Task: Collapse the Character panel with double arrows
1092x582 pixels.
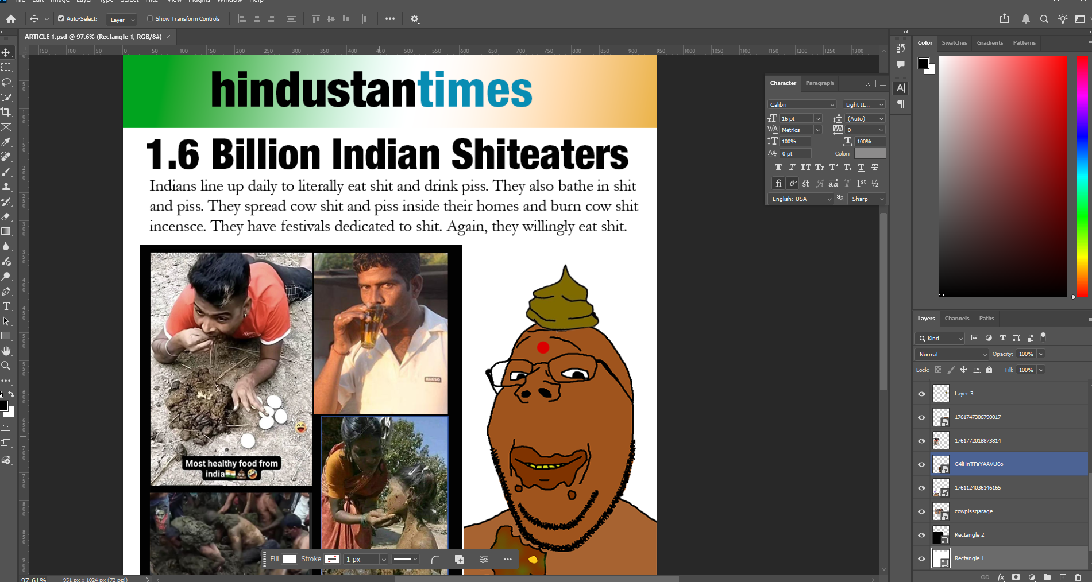Action: [x=869, y=83]
